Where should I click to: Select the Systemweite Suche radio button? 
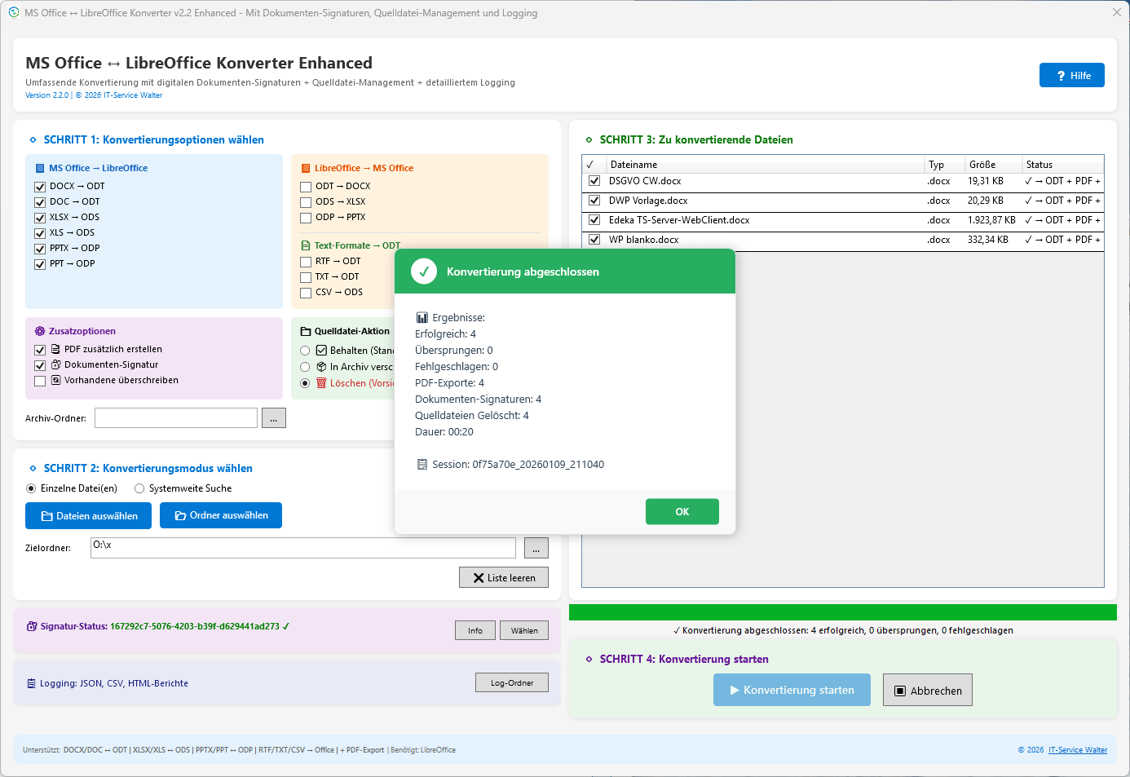click(139, 488)
